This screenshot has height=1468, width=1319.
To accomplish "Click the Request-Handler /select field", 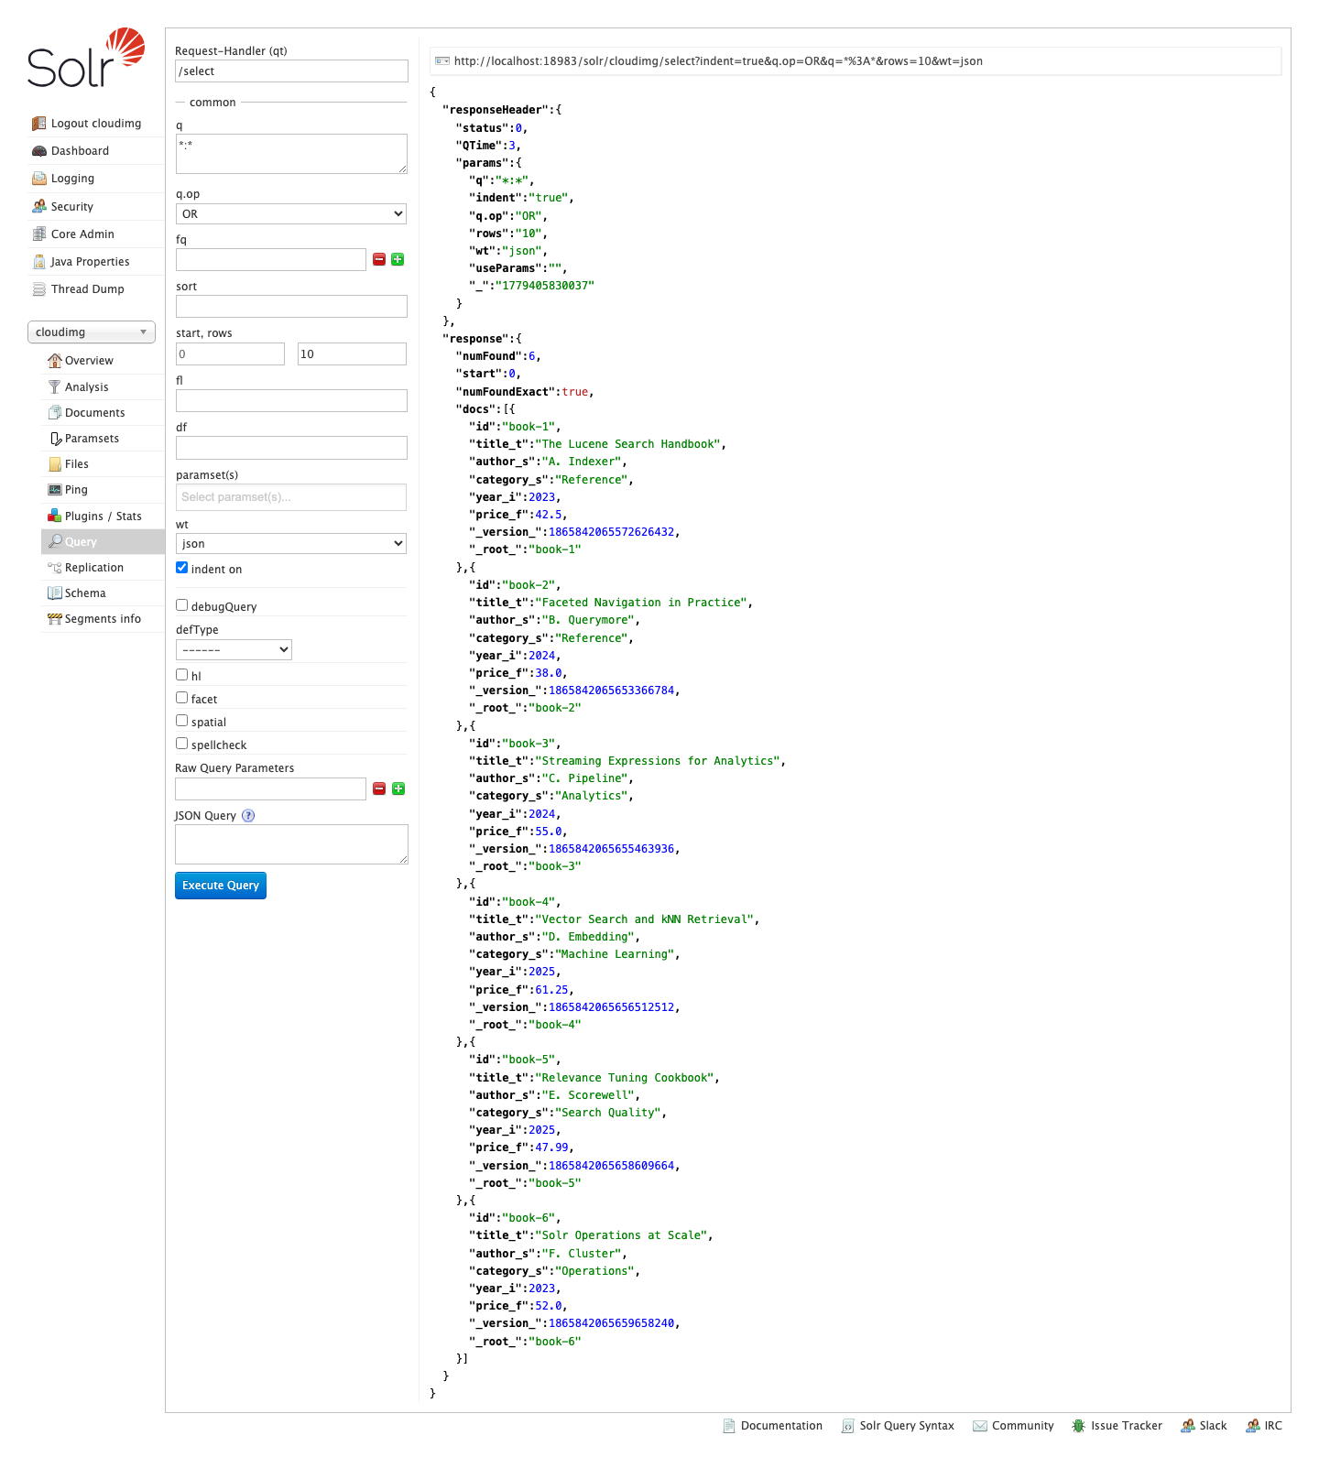I will (x=291, y=71).
